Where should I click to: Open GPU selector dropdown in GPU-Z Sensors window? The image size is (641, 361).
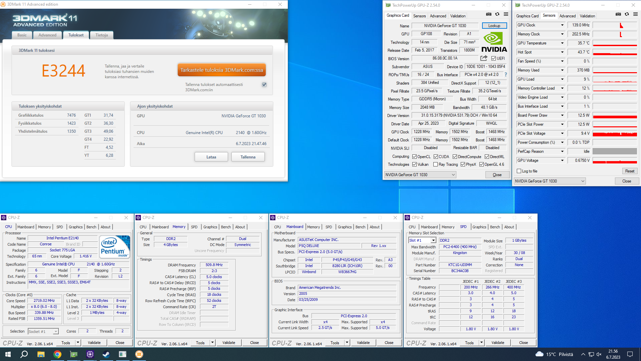click(550, 181)
